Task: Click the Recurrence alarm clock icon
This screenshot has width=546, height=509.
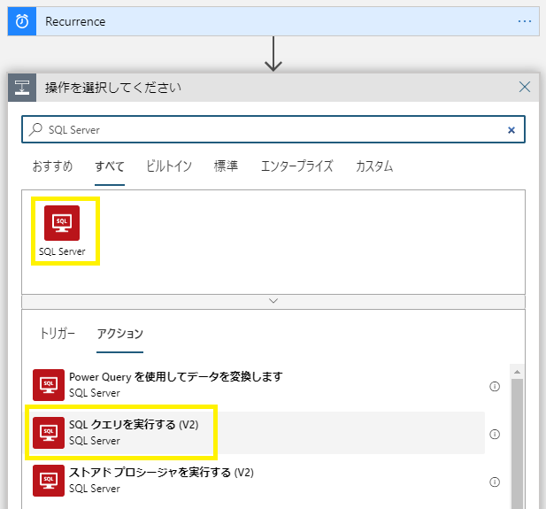Action: (22, 21)
